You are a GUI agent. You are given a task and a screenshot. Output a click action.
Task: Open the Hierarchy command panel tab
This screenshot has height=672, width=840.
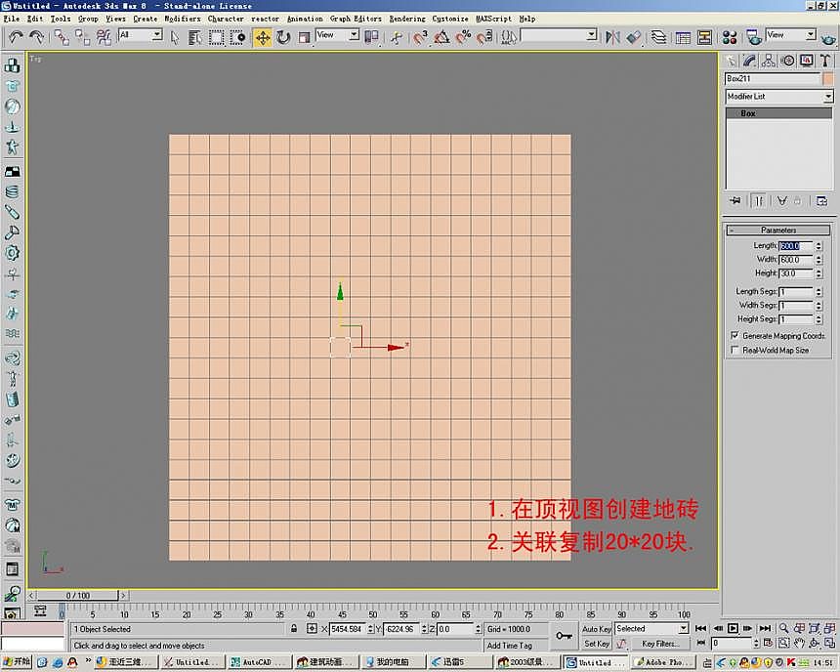tap(769, 61)
